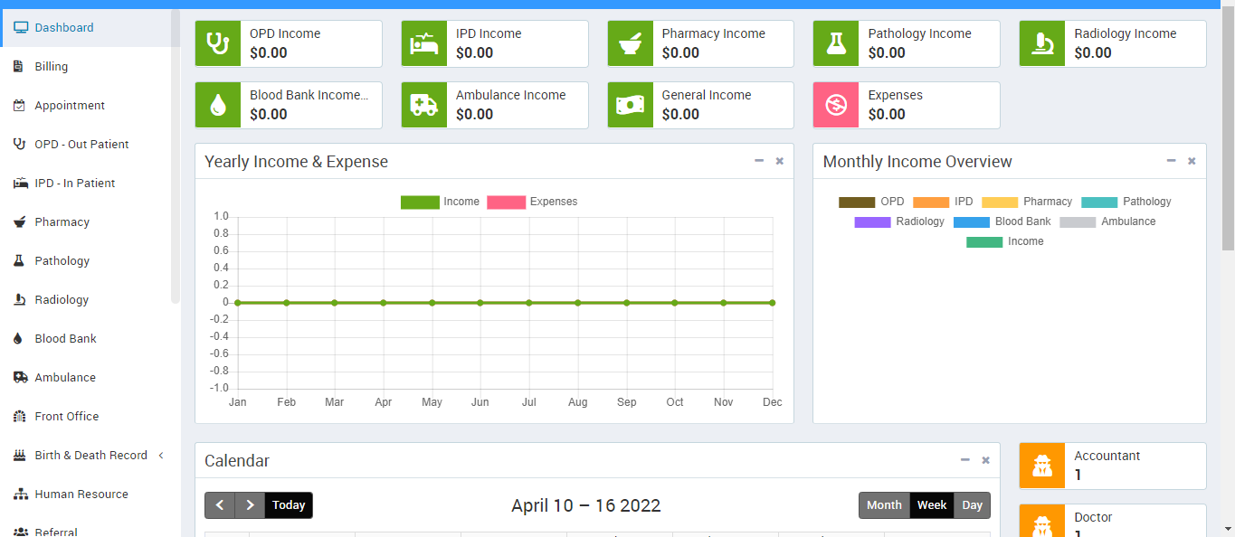Click the Ambulance Income icon
Screen dimensions: 1235x537
[x=423, y=105]
